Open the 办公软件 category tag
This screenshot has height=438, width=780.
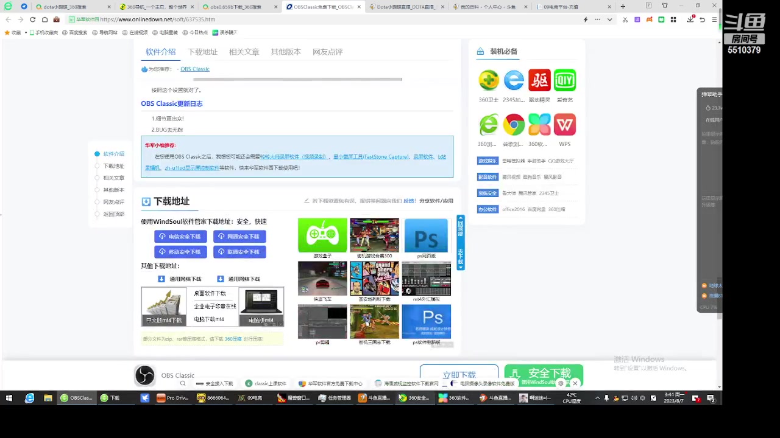(x=487, y=209)
